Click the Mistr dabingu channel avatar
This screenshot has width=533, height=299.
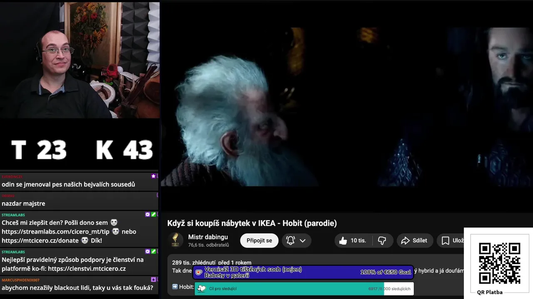[175, 240]
